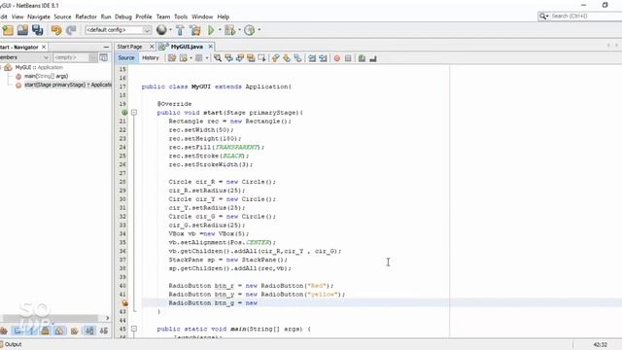The height and width of the screenshot is (350, 622).
Task: Click the override marker beside line 20
Action: coord(124,113)
